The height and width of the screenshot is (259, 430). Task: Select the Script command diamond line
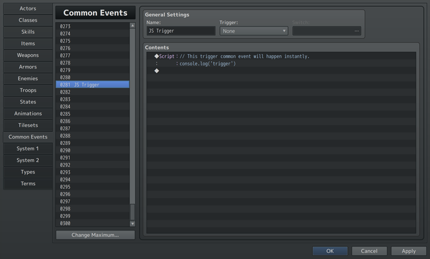click(281, 57)
